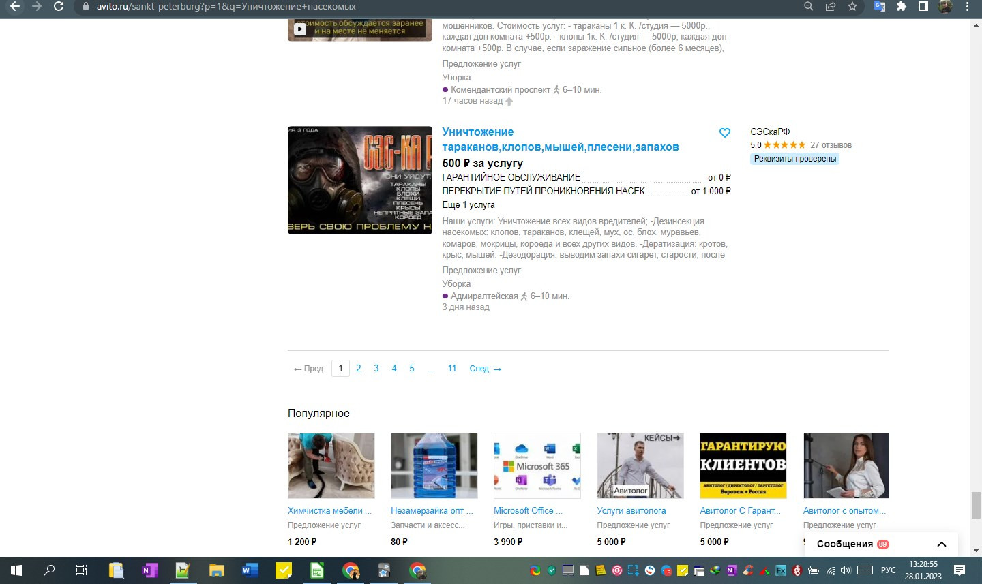982x584 pixels.
Task: Open the Chrome profile avatar
Action: (945, 6)
